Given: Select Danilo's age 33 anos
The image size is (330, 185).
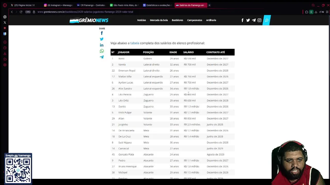Looking at the screenshot, I should 174,107.
